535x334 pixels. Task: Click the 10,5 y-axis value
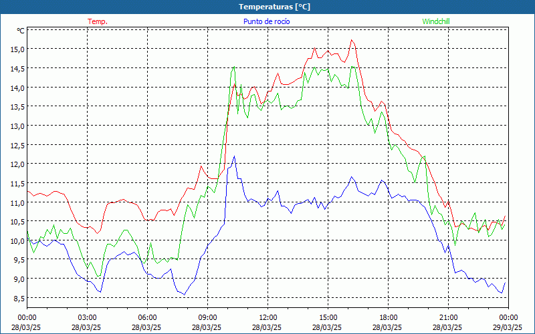pyautogui.click(x=18, y=222)
